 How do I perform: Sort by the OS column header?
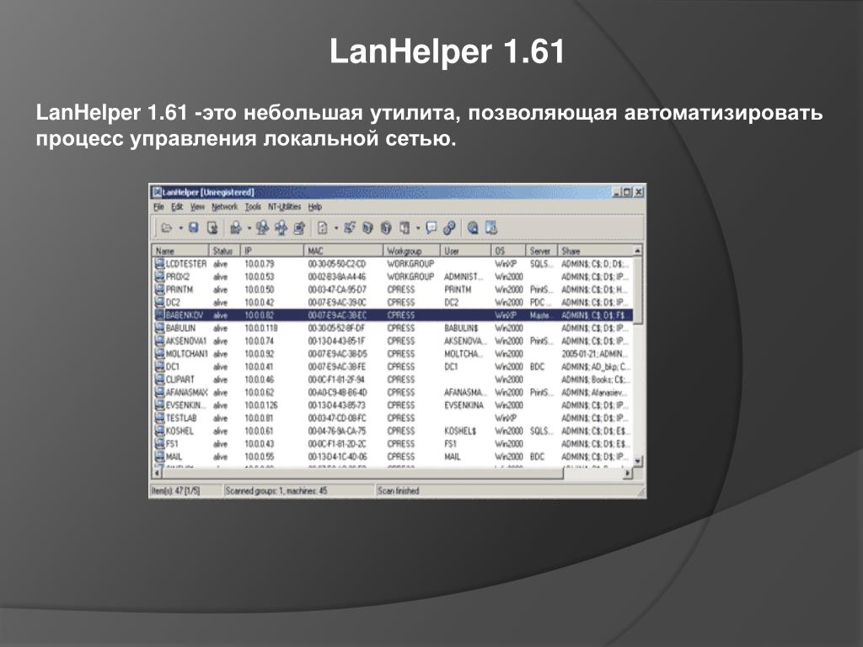click(x=508, y=251)
